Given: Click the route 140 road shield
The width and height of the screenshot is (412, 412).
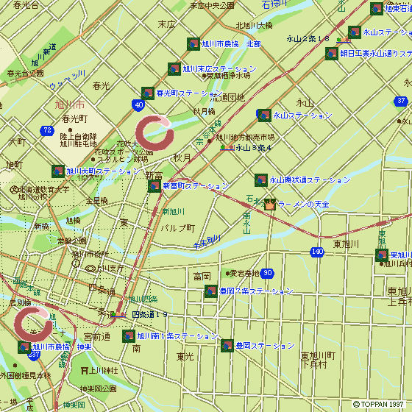Looking at the screenshot, I should click(x=317, y=252).
